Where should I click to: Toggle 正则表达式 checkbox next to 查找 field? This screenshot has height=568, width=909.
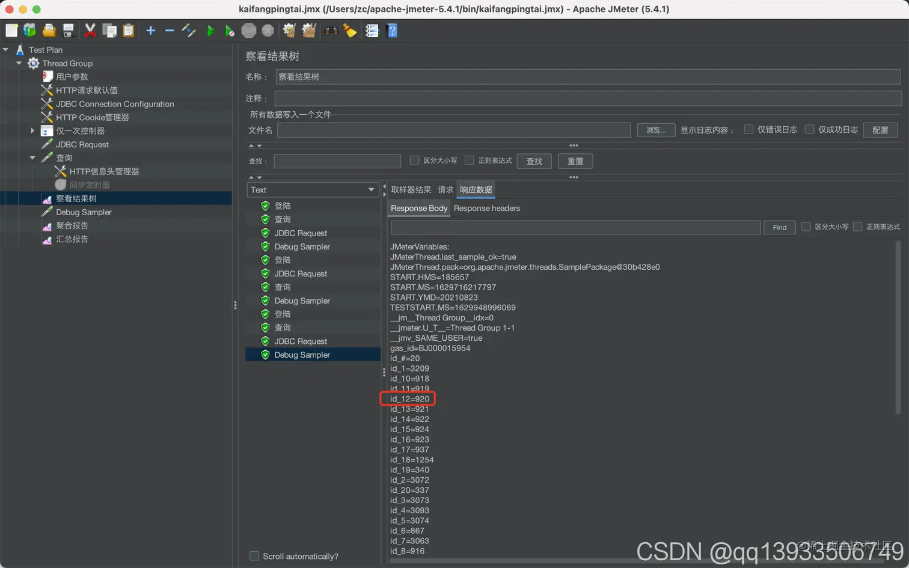pyautogui.click(x=470, y=160)
